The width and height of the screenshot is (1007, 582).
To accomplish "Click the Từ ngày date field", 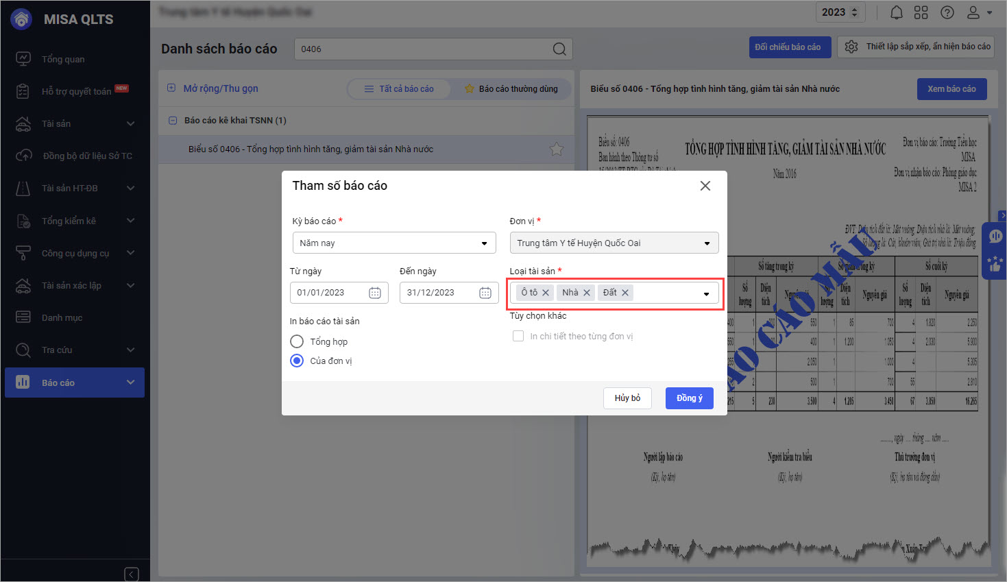I will [x=339, y=293].
